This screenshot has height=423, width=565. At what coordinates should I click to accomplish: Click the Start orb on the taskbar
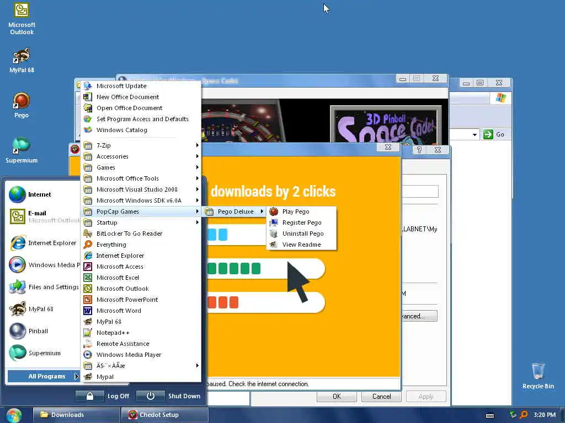click(14, 415)
